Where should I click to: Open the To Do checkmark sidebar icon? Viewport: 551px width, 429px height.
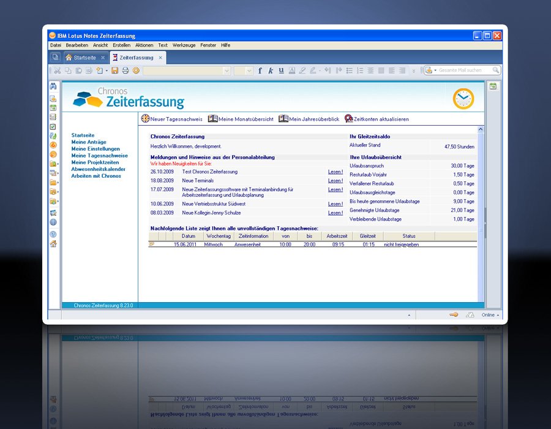pyautogui.click(x=53, y=127)
